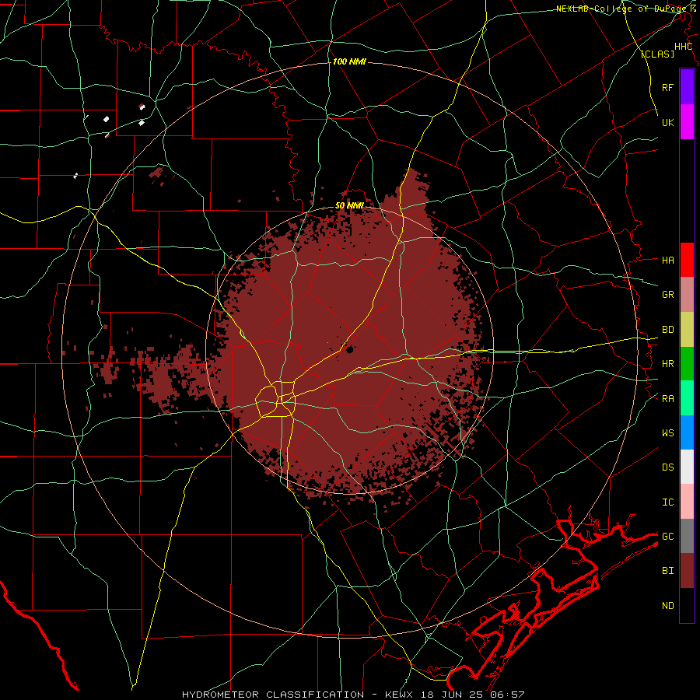Click the 100 NMI range ring label
700x700 pixels.
pyautogui.click(x=349, y=61)
